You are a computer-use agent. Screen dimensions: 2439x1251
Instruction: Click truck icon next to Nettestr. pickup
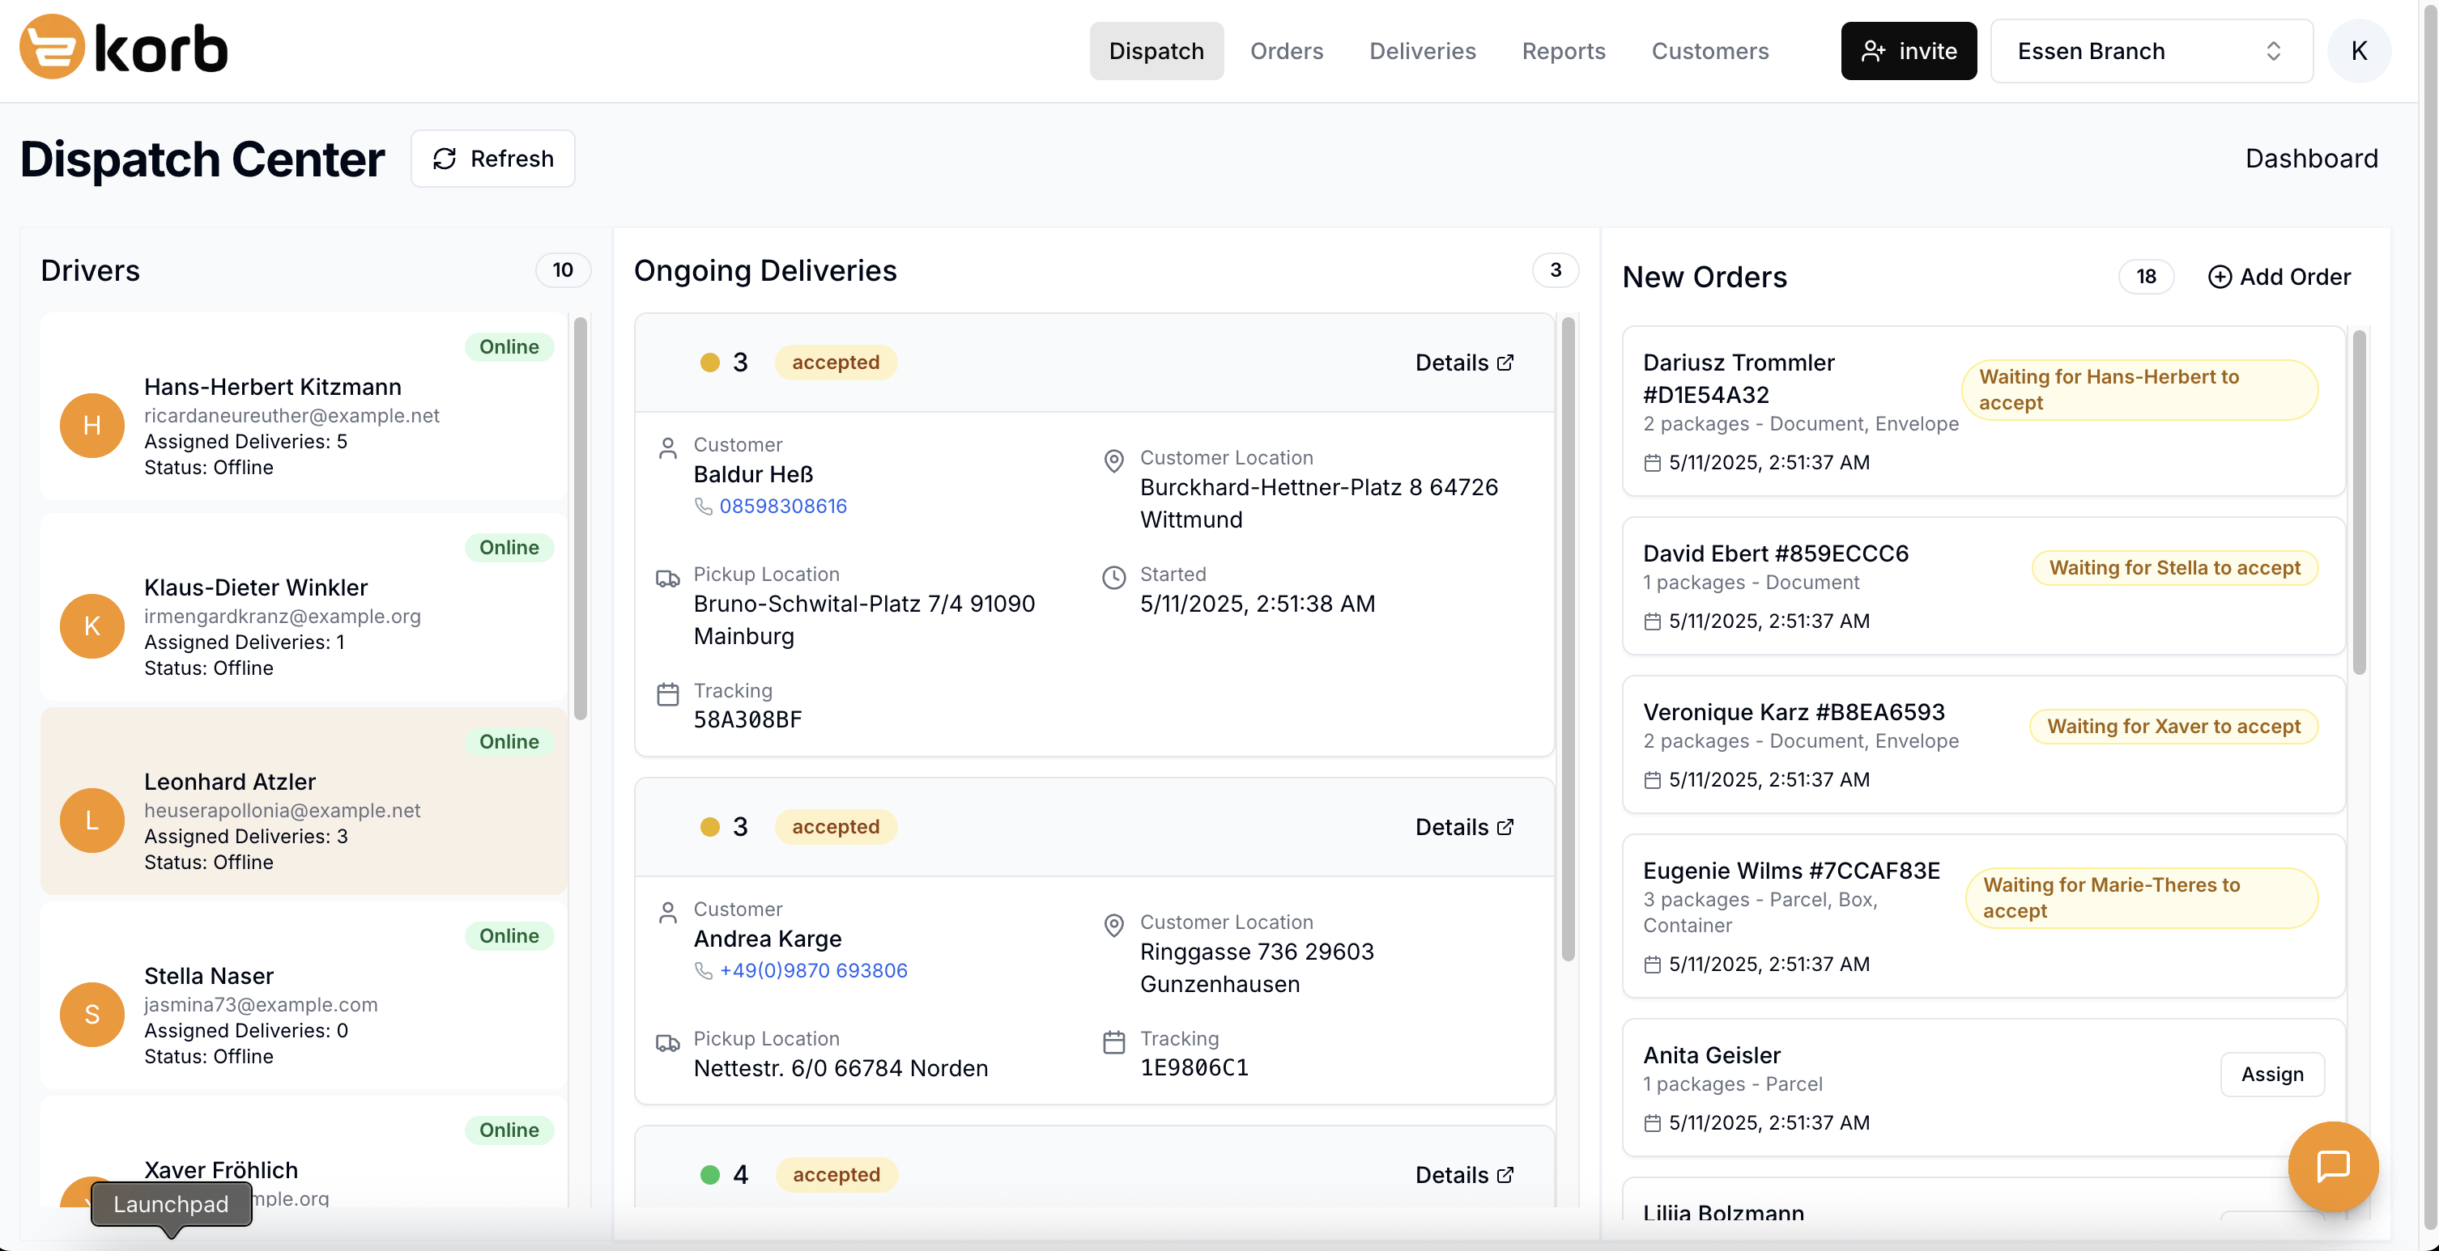[x=667, y=1043]
